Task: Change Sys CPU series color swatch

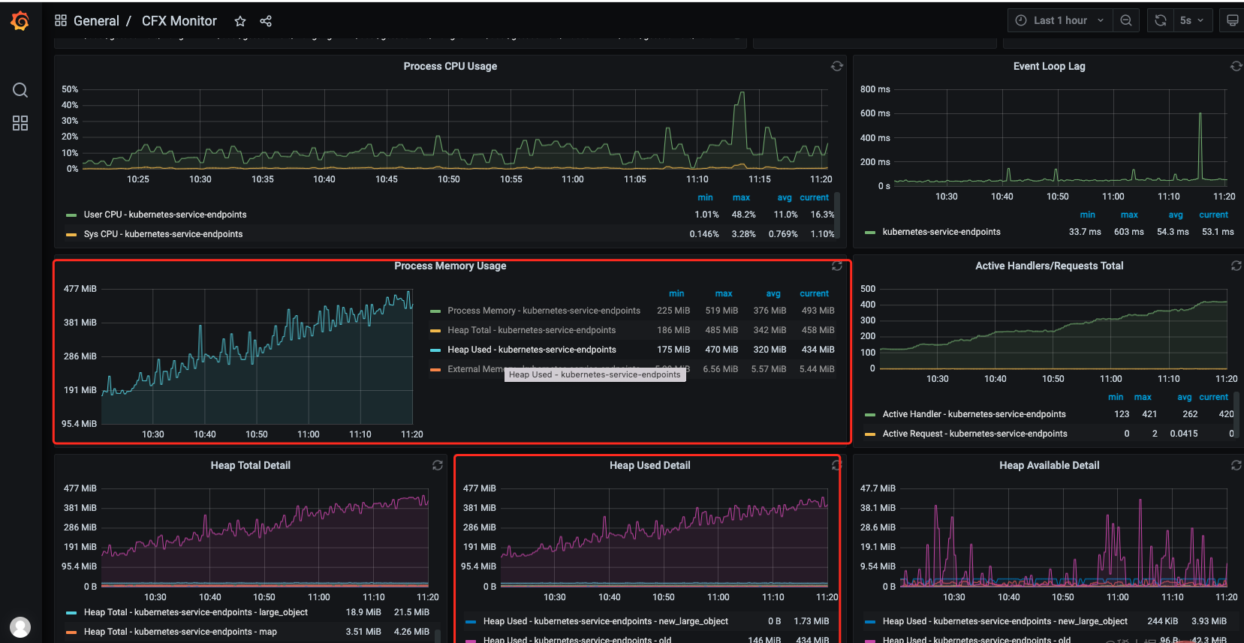Action: (71, 235)
